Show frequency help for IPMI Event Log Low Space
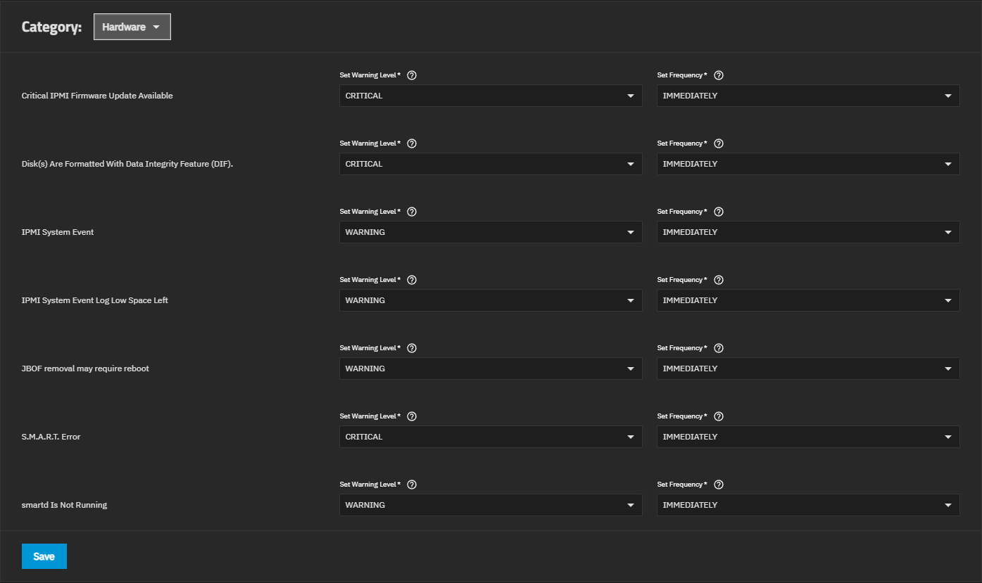 719,280
